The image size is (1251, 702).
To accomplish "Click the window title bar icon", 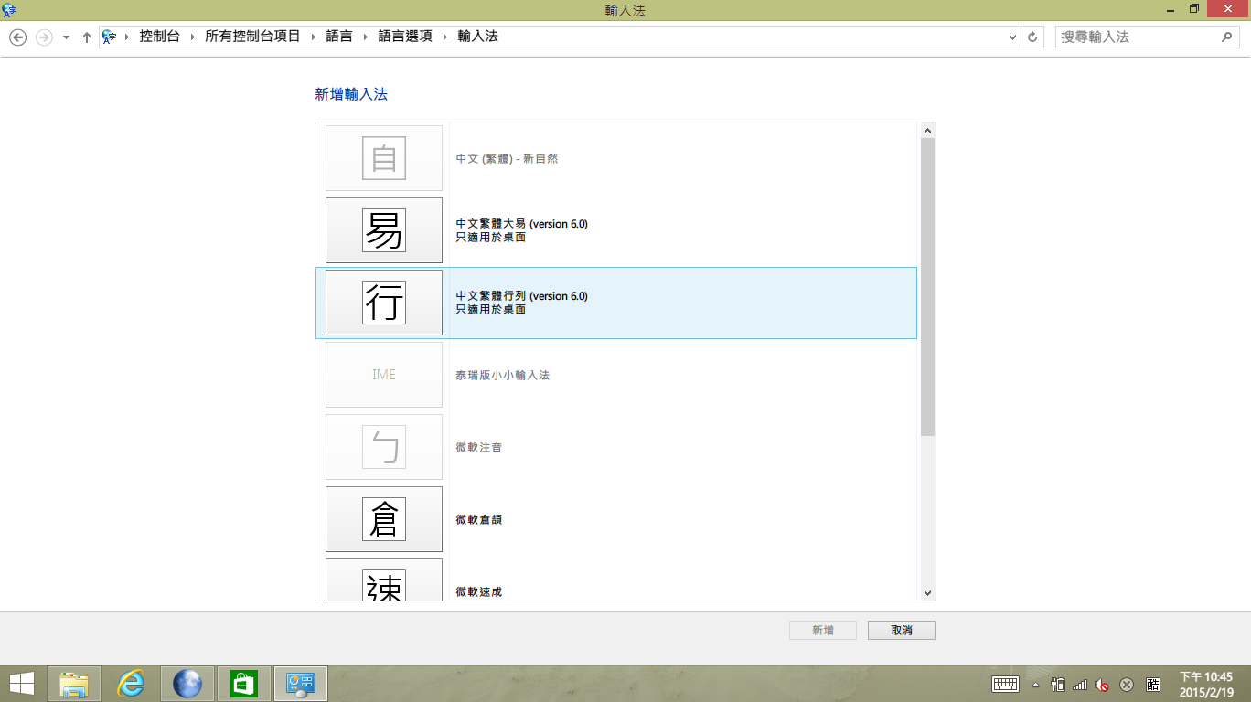I will pyautogui.click(x=10, y=9).
